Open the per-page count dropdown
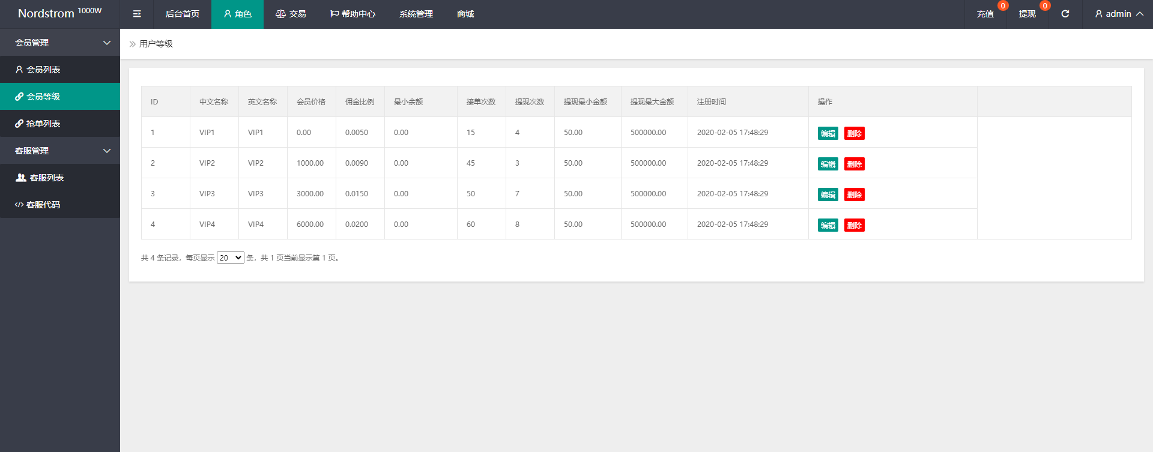The image size is (1153, 452). tap(231, 258)
